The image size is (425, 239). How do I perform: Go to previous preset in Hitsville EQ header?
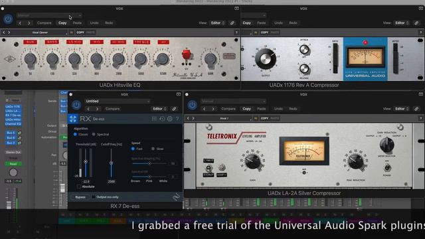coord(20,23)
